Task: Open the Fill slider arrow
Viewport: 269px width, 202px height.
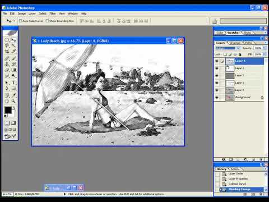Action: coord(264,54)
